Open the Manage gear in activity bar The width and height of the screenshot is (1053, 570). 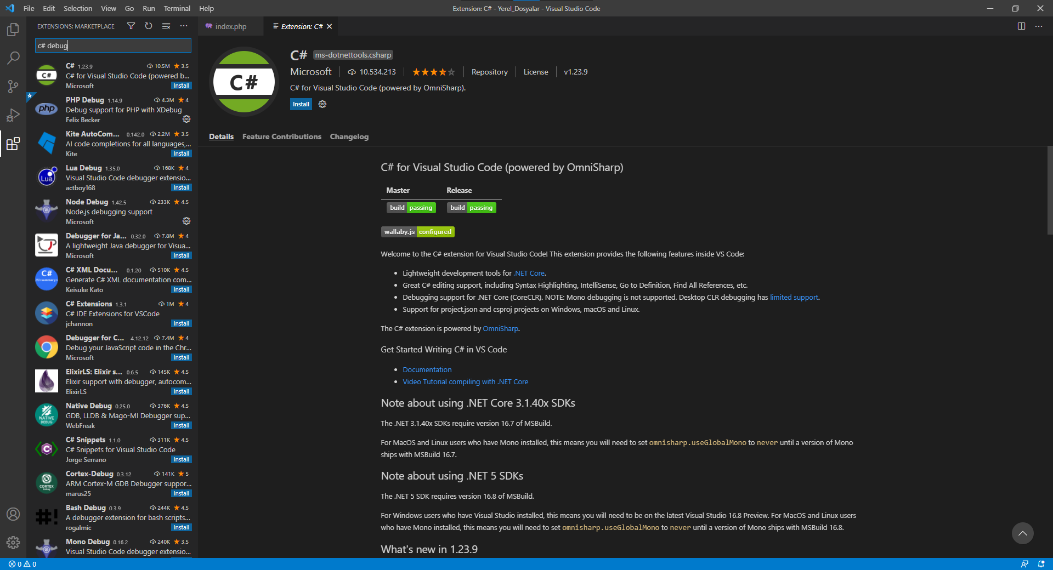13,543
